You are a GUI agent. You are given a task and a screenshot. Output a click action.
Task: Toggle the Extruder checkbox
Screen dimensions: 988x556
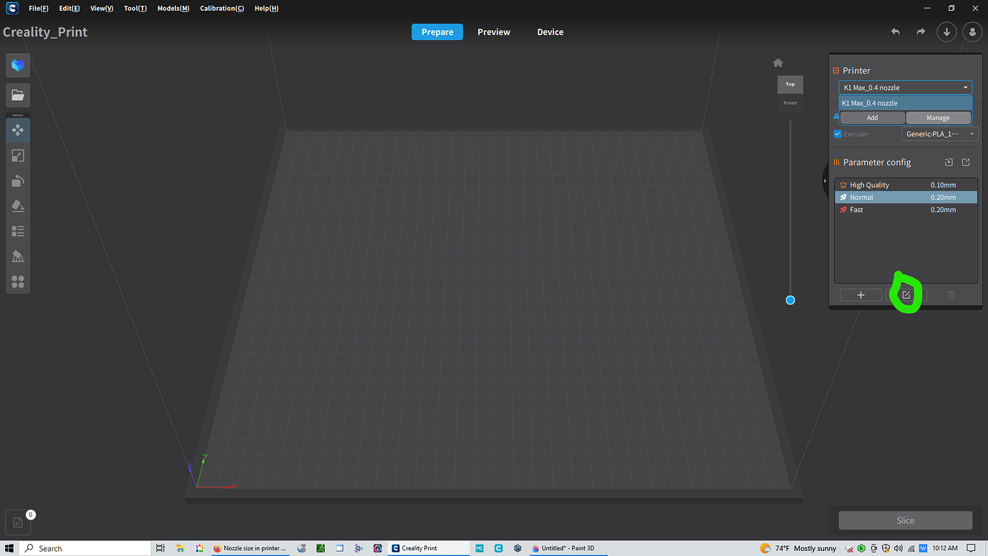pos(838,134)
